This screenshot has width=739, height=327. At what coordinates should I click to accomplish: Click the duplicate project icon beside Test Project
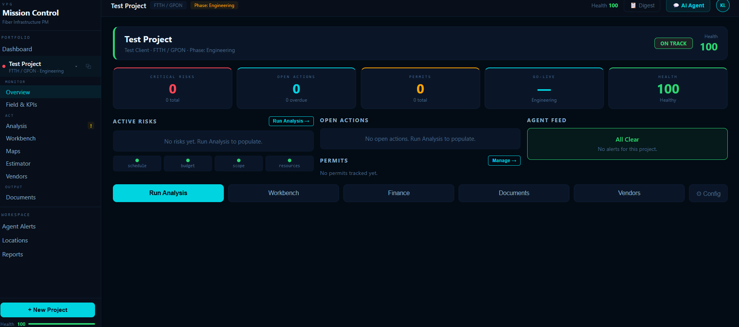pos(88,66)
